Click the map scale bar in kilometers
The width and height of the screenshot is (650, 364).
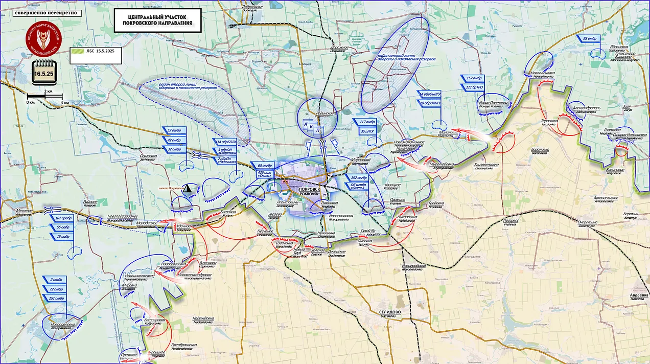tap(44, 96)
